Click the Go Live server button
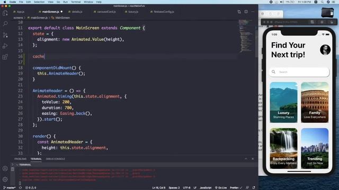The width and height of the screenshot is (339, 190). coord(221,188)
